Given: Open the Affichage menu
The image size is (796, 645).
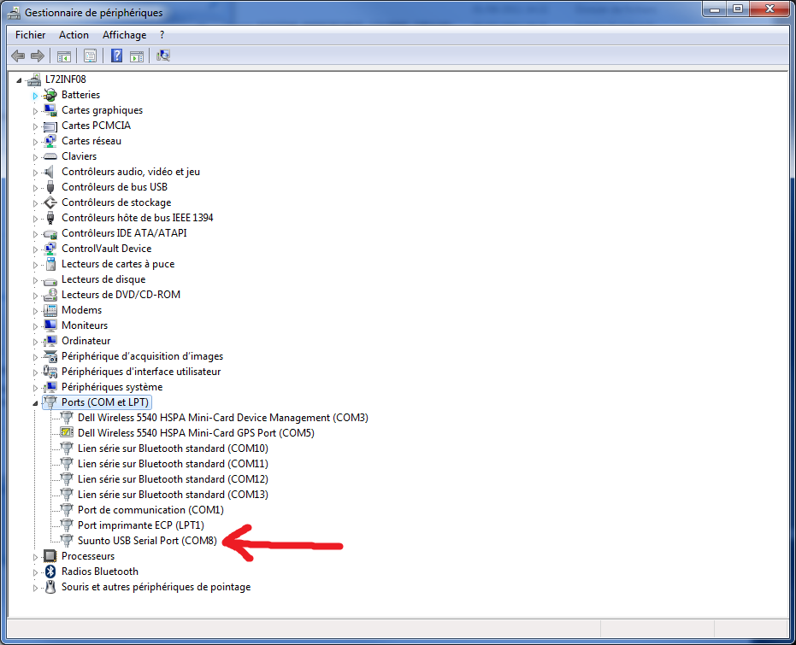Looking at the screenshot, I should (x=124, y=35).
